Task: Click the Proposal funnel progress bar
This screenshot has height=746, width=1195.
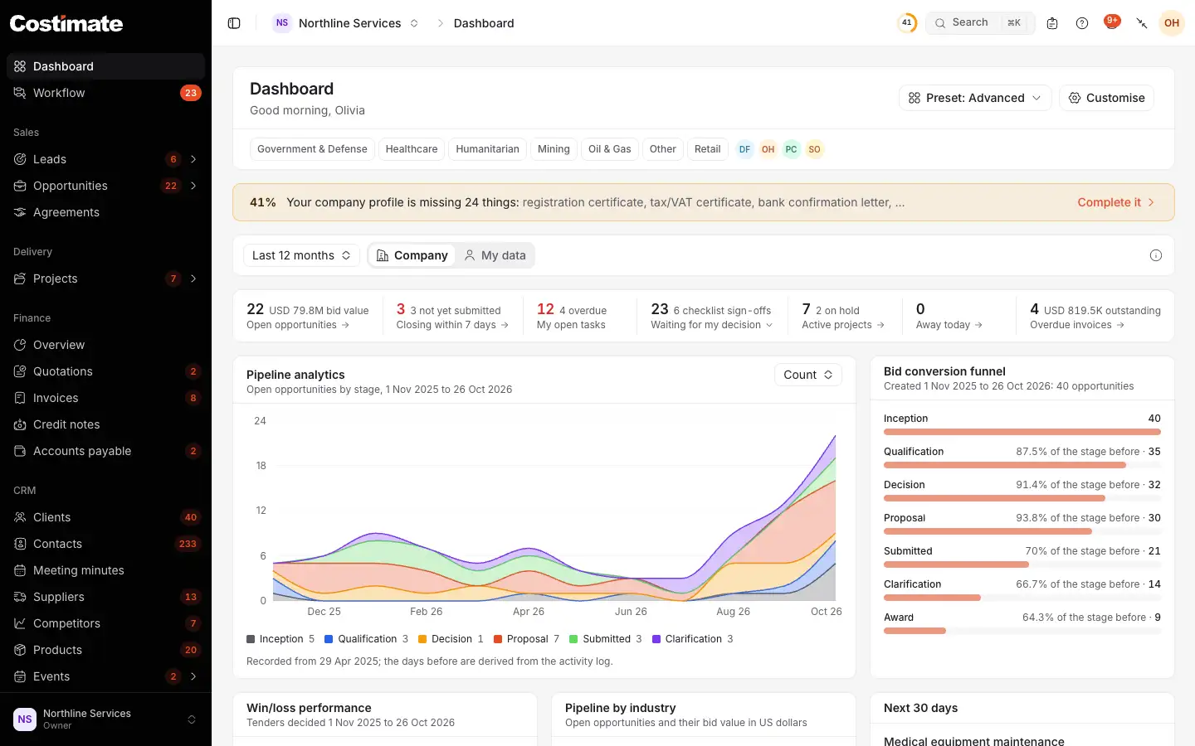Action: click(1022, 531)
